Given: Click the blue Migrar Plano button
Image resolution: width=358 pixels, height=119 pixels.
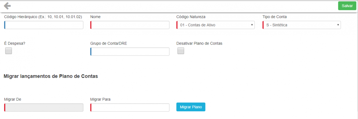Looking at the screenshot, I should click(x=191, y=107).
